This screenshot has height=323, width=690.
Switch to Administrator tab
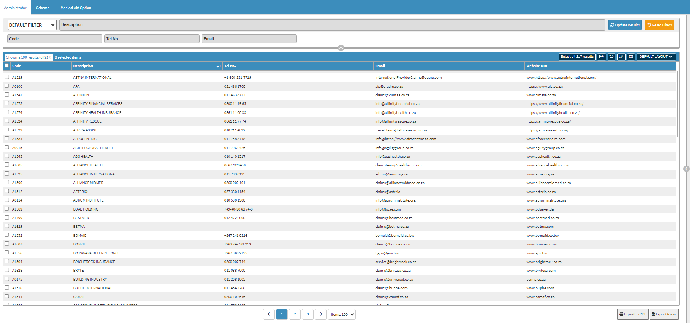coord(15,8)
